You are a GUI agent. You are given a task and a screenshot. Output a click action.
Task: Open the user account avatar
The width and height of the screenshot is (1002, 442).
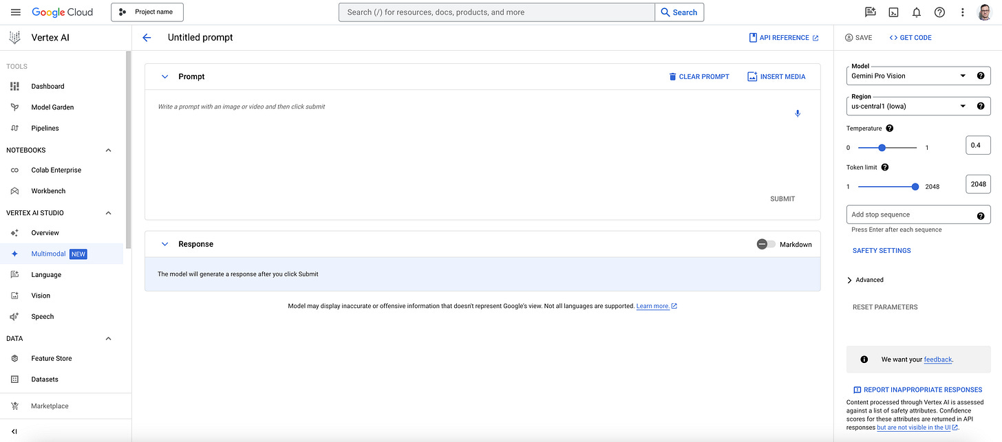click(x=985, y=12)
